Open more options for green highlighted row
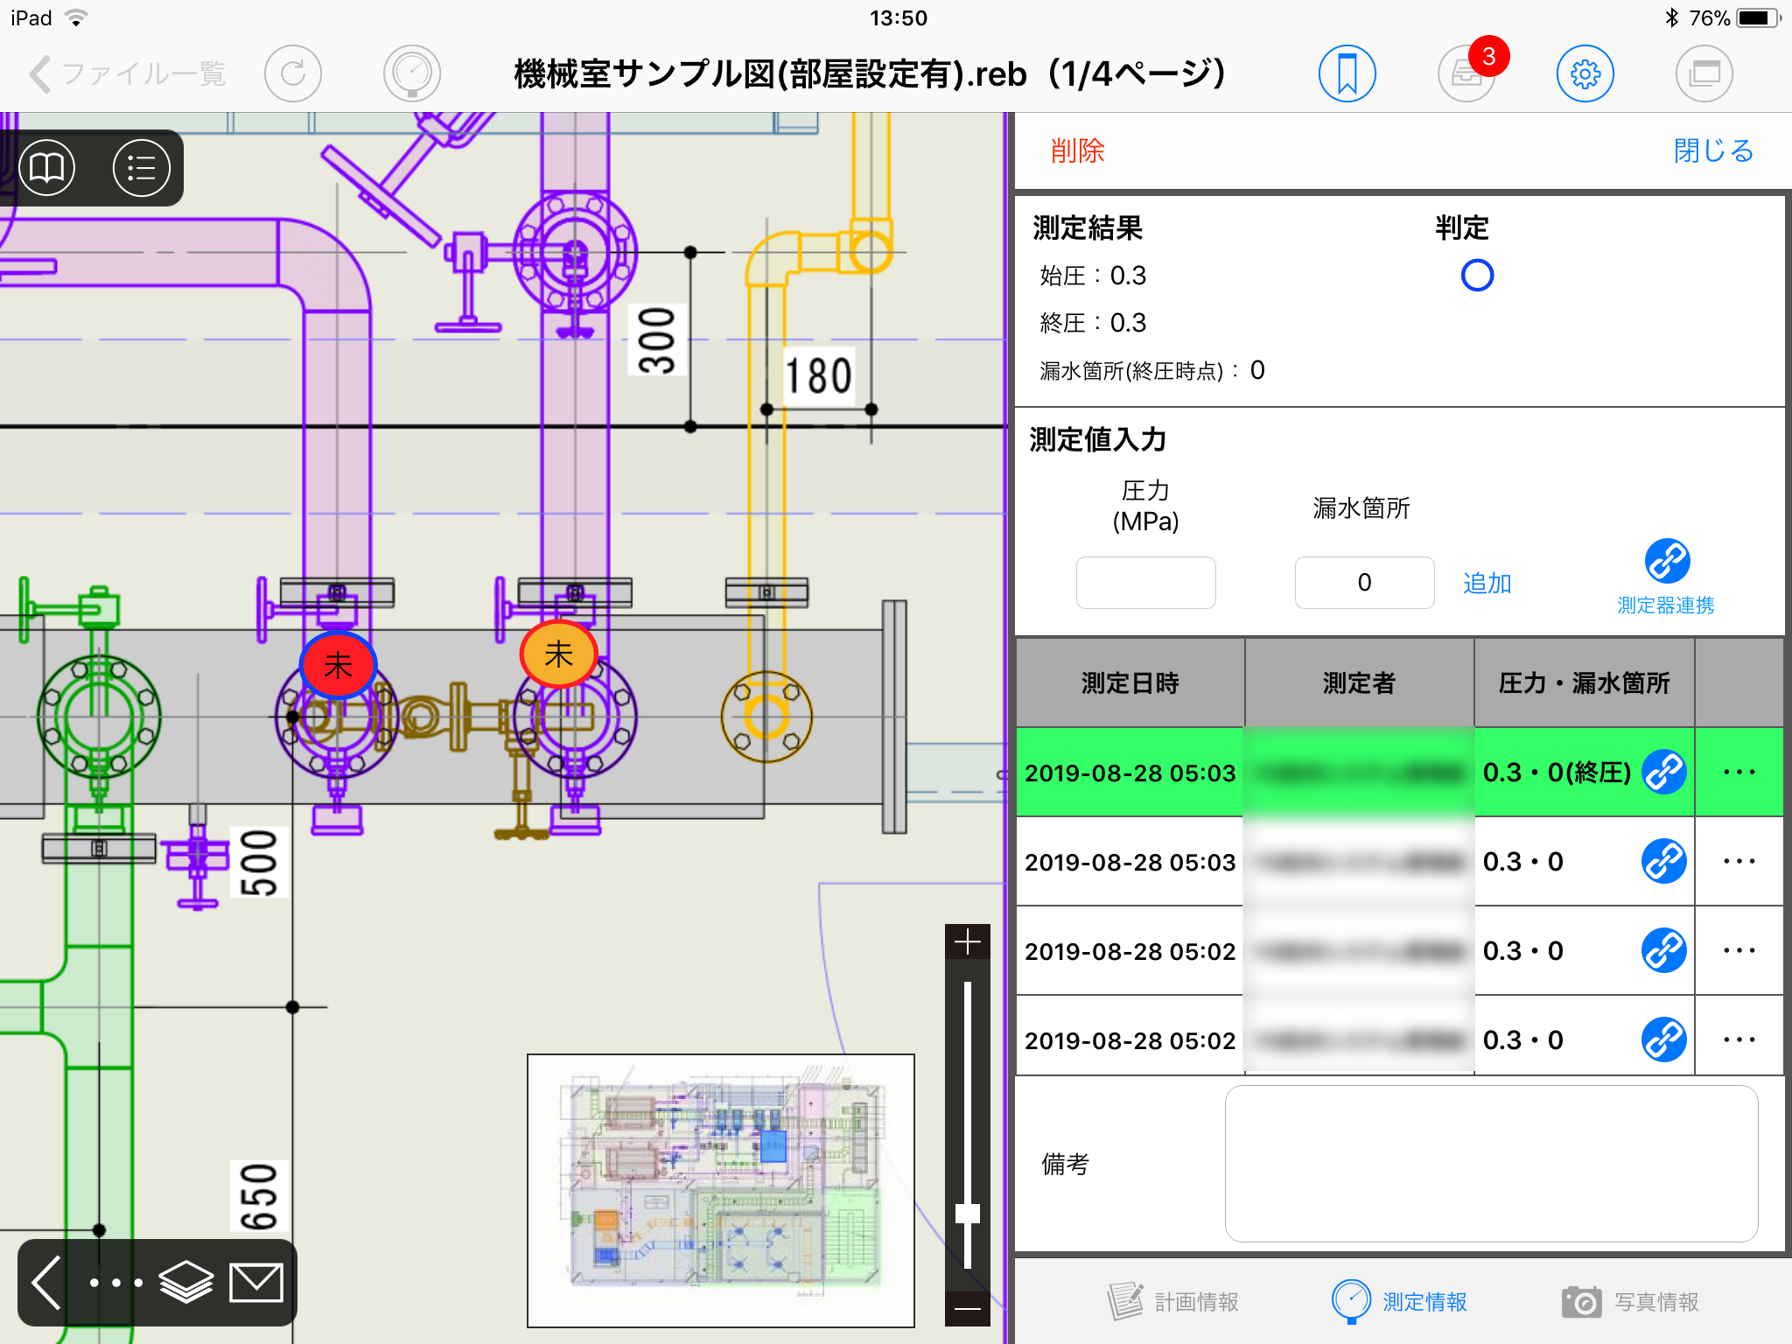Screen dimensions: 1792x1344 pyautogui.click(x=1739, y=772)
